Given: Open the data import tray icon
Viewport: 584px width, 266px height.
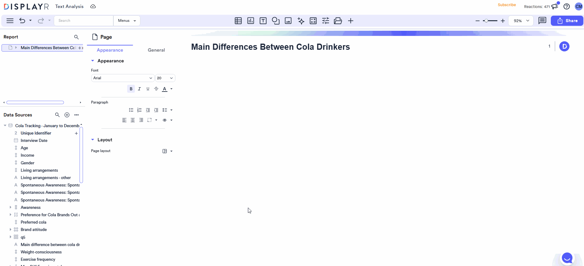Looking at the screenshot, I should [338, 21].
